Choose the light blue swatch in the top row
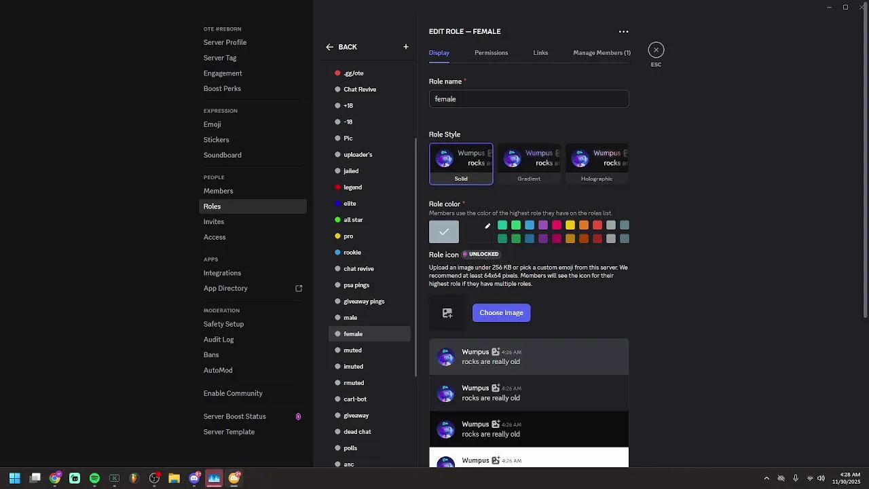Image resolution: width=869 pixels, height=489 pixels. (x=530, y=225)
